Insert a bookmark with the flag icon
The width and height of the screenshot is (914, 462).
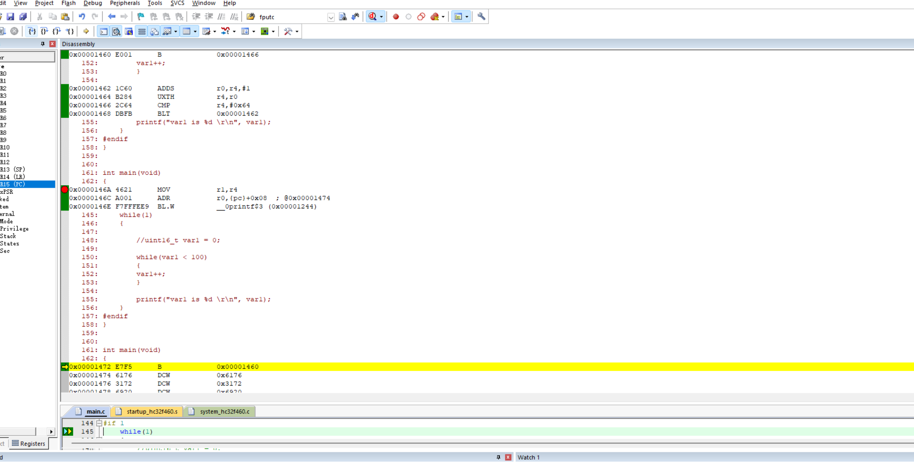coord(141,16)
